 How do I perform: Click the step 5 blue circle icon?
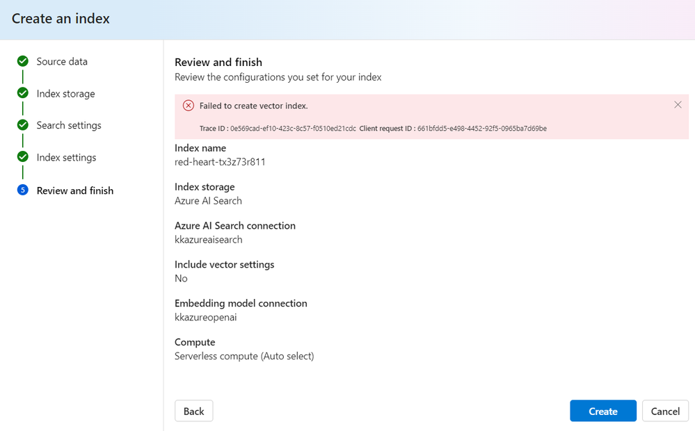click(23, 190)
